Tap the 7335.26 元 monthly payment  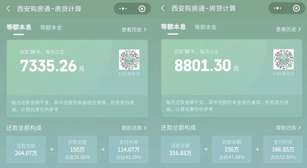(52, 66)
